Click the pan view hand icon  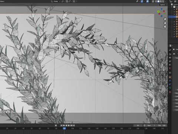(x=165, y=23)
